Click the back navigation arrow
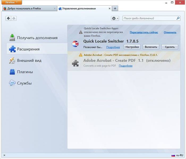The width and height of the screenshot is (186, 159). click(x=9, y=18)
